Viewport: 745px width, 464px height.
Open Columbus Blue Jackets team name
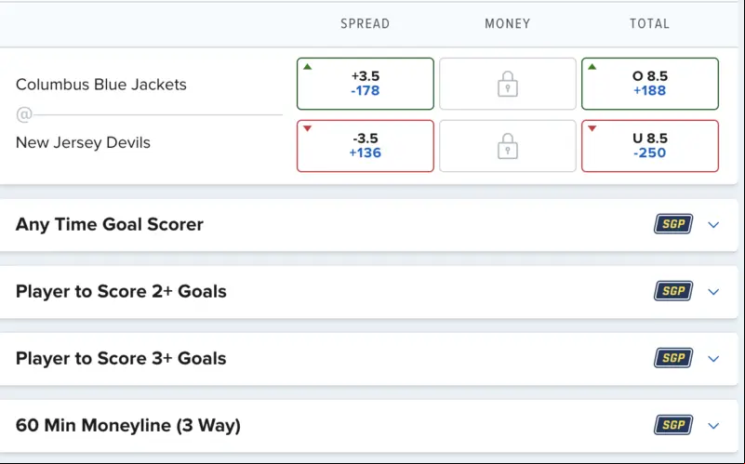tap(101, 85)
